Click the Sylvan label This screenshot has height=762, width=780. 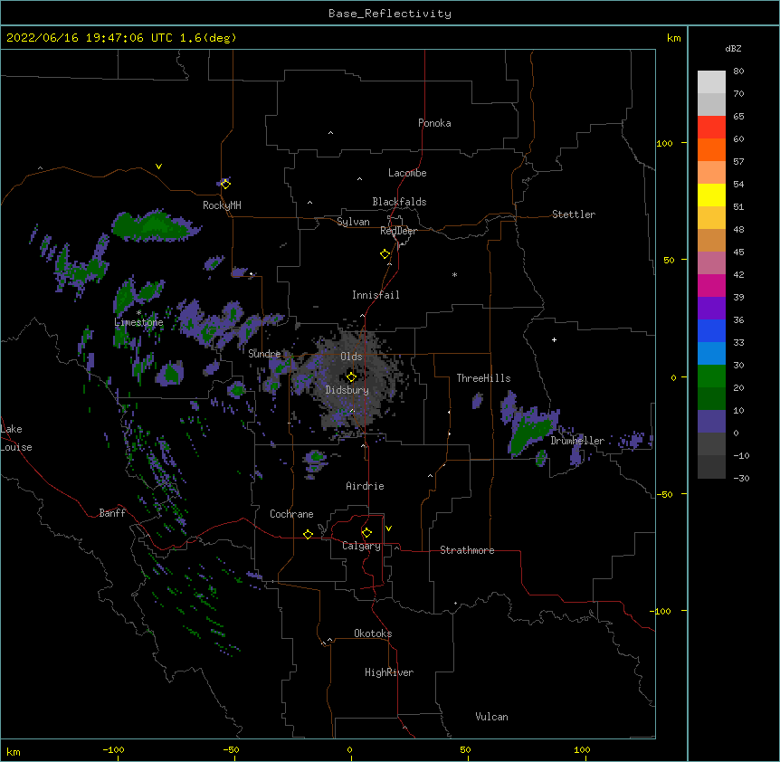[353, 222]
